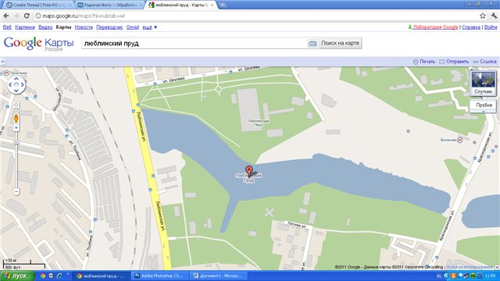This screenshot has height=281, width=500.
Task: Open the Chrome wrench settings menu
Action: coord(495,16)
